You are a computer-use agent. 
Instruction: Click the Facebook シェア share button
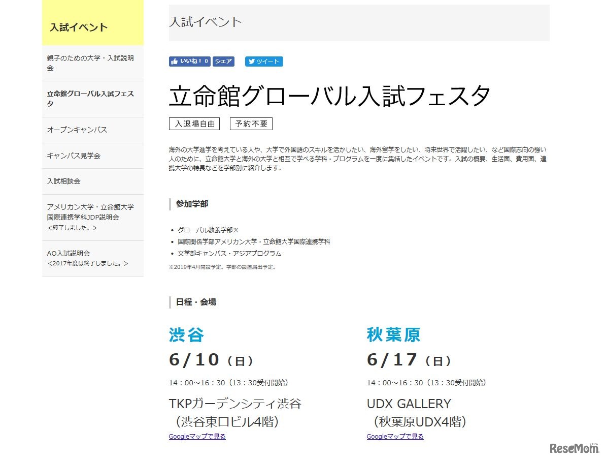(x=223, y=61)
